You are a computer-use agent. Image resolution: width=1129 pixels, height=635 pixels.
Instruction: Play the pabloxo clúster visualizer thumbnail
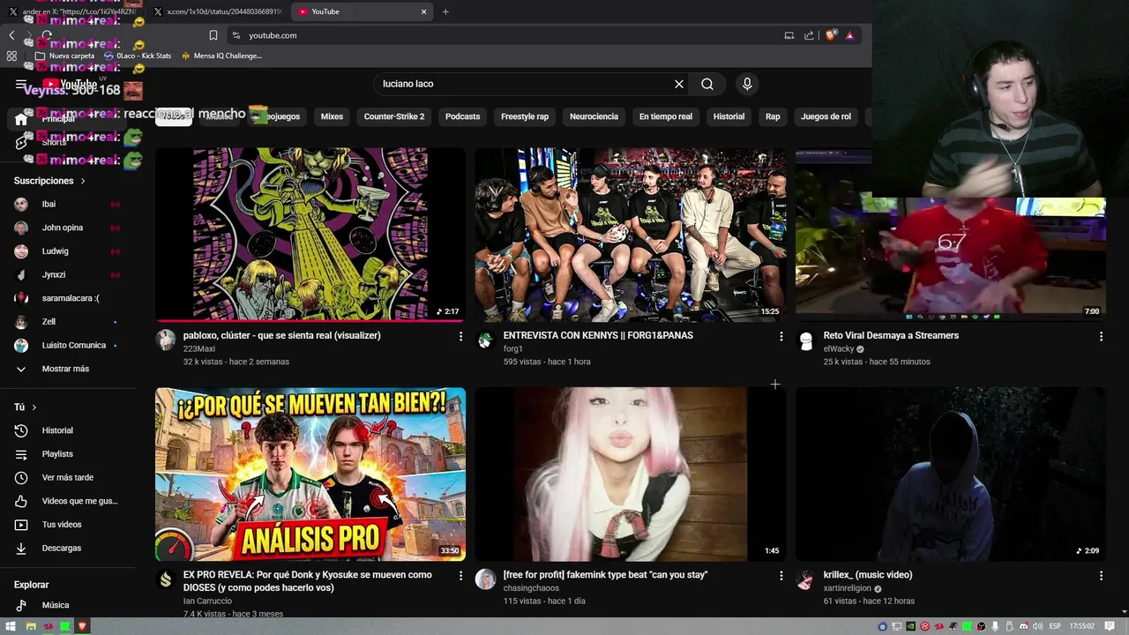(x=310, y=235)
